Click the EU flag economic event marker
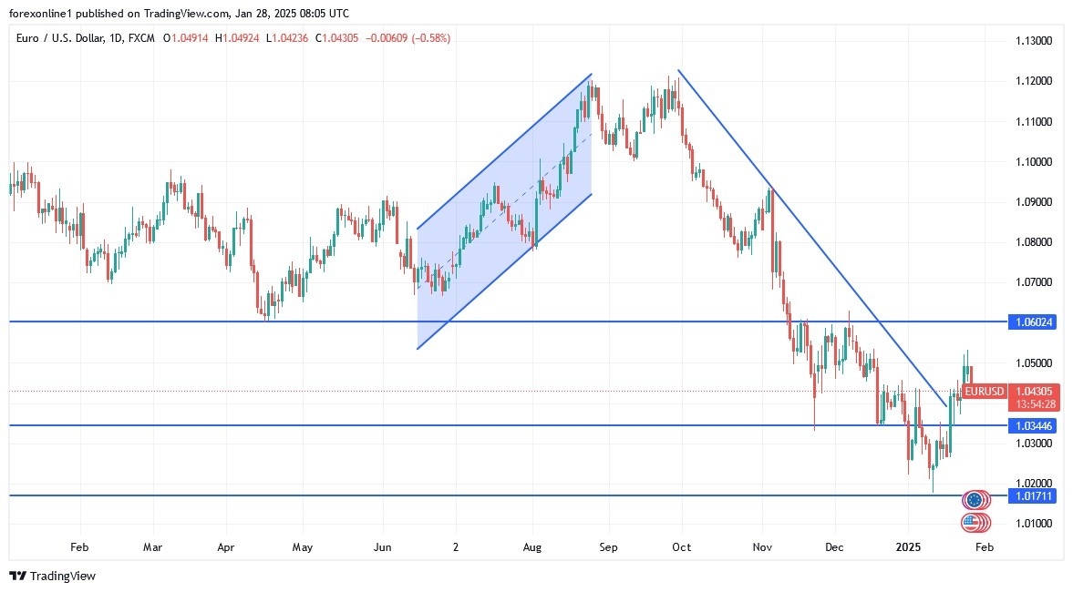The image size is (1073, 592). 975,499
